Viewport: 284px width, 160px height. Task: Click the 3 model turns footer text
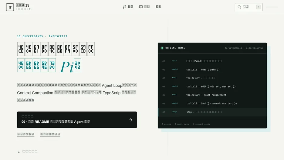point(182,124)
